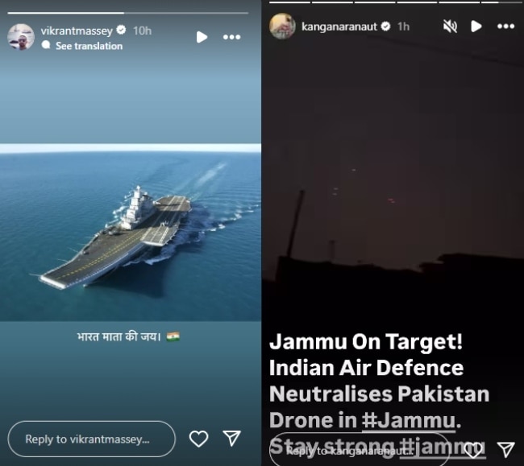Click the vikrantmassey story progress bar
The image size is (524, 466).
(128, 13)
